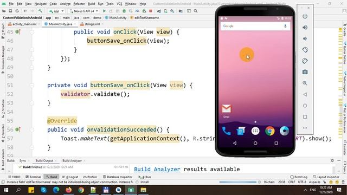Collapse code fold marker at line 45
Image resolution: width=347 pixels, height=195 pixels.
[32, 32]
